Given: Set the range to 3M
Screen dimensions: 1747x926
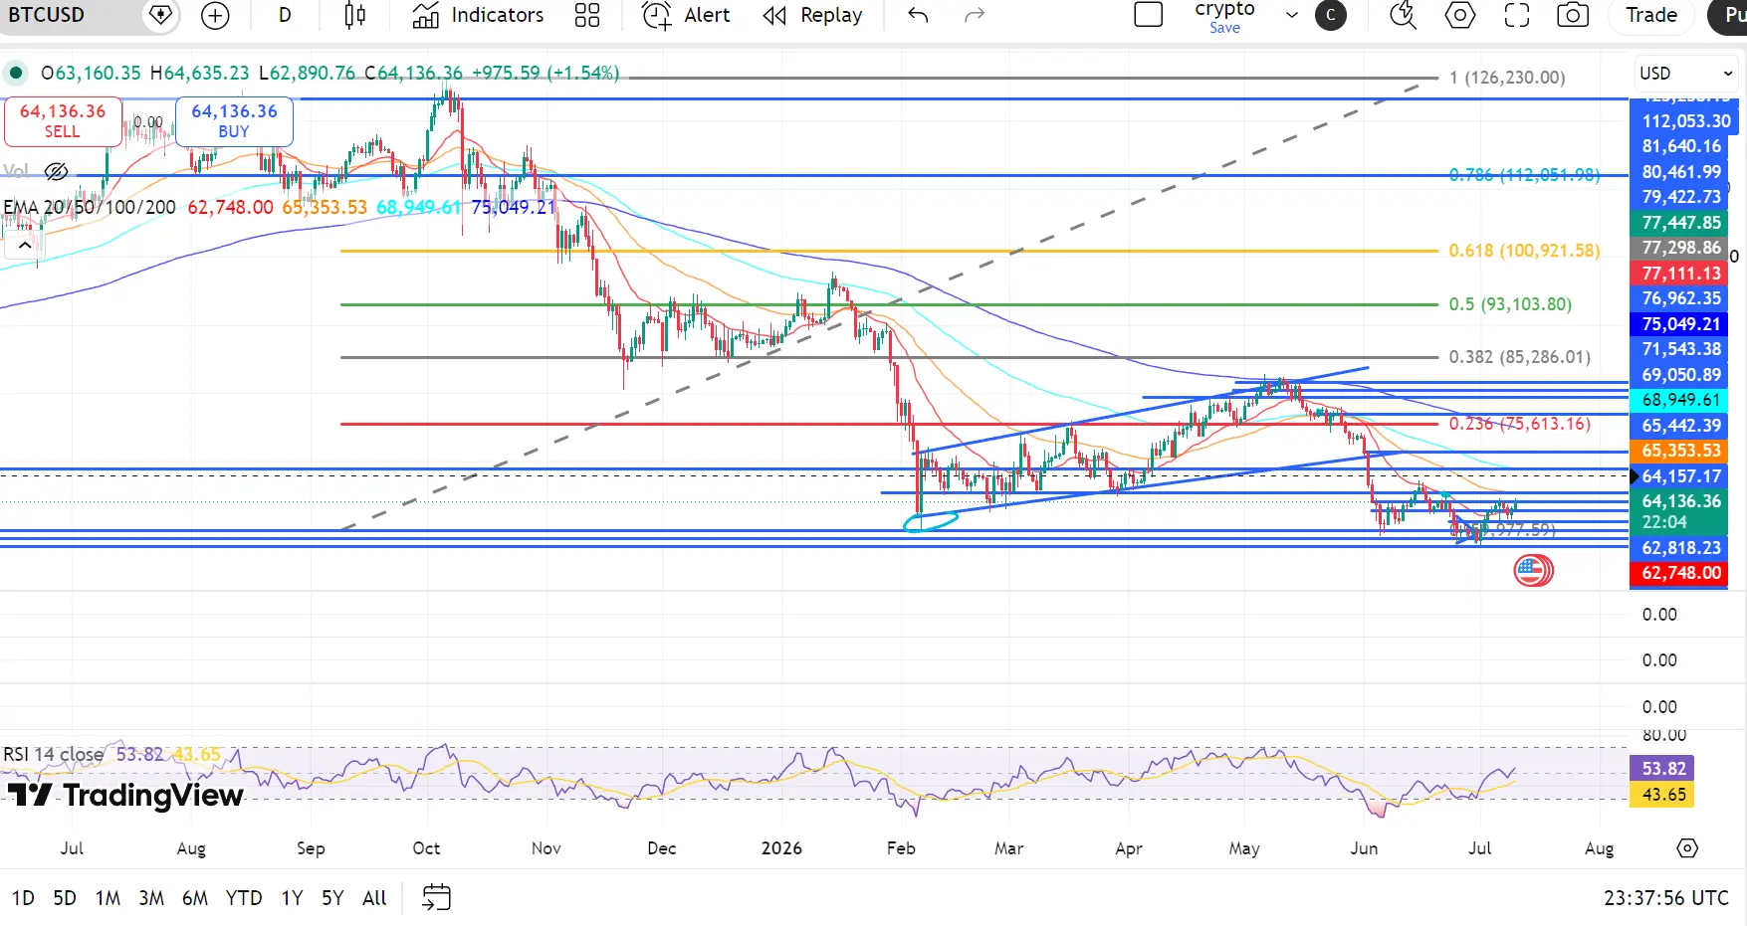Looking at the screenshot, I should 151,898.
